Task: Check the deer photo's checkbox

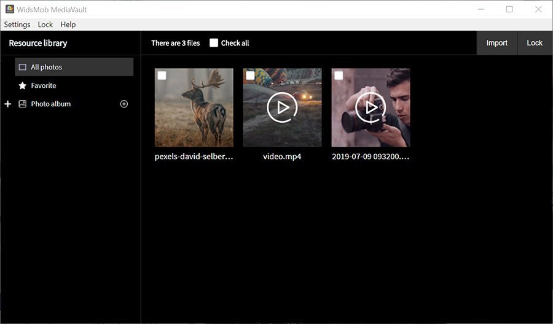Action: (x=162, y=75)
